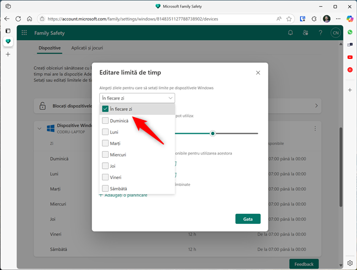Click Adăugați o planificare link
This screenshot has width=357, height=270.
123,195
